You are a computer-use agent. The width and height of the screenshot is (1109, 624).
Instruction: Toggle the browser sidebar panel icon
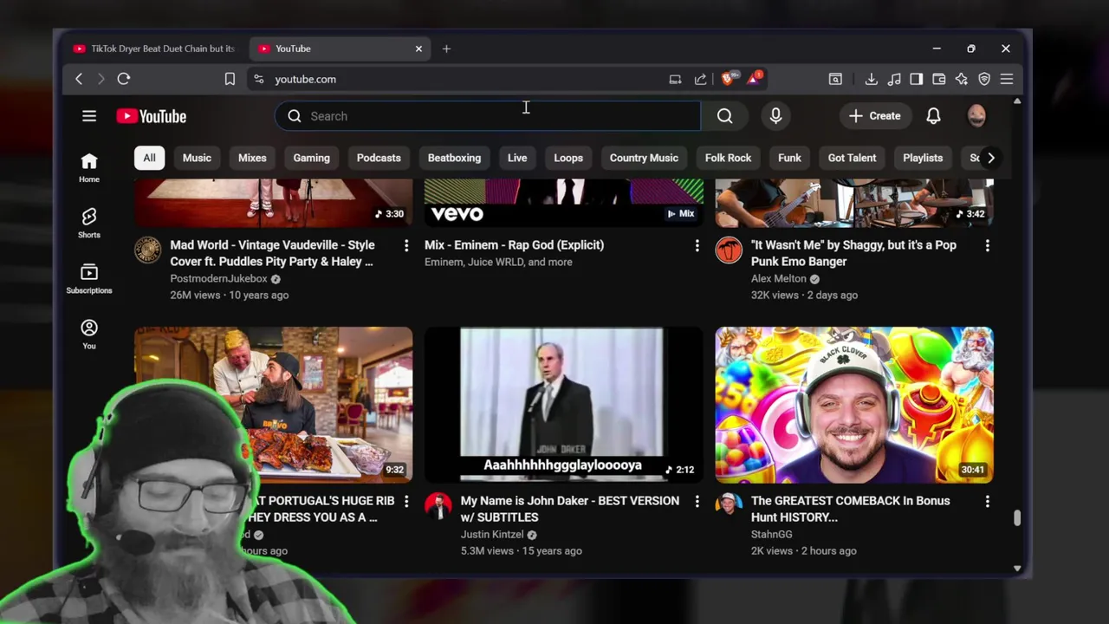(917, 79)
